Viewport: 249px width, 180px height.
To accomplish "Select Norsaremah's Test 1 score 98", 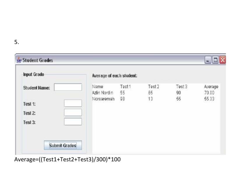I will click(x=122, y=98).
